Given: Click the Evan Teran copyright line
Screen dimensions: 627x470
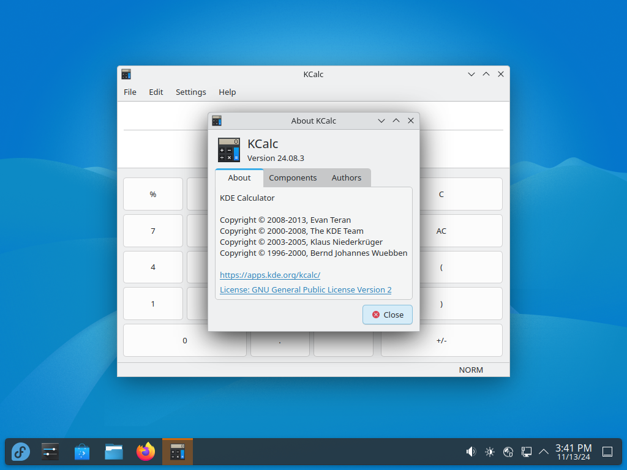Looking at the screenshot, I should coord(285,220).
